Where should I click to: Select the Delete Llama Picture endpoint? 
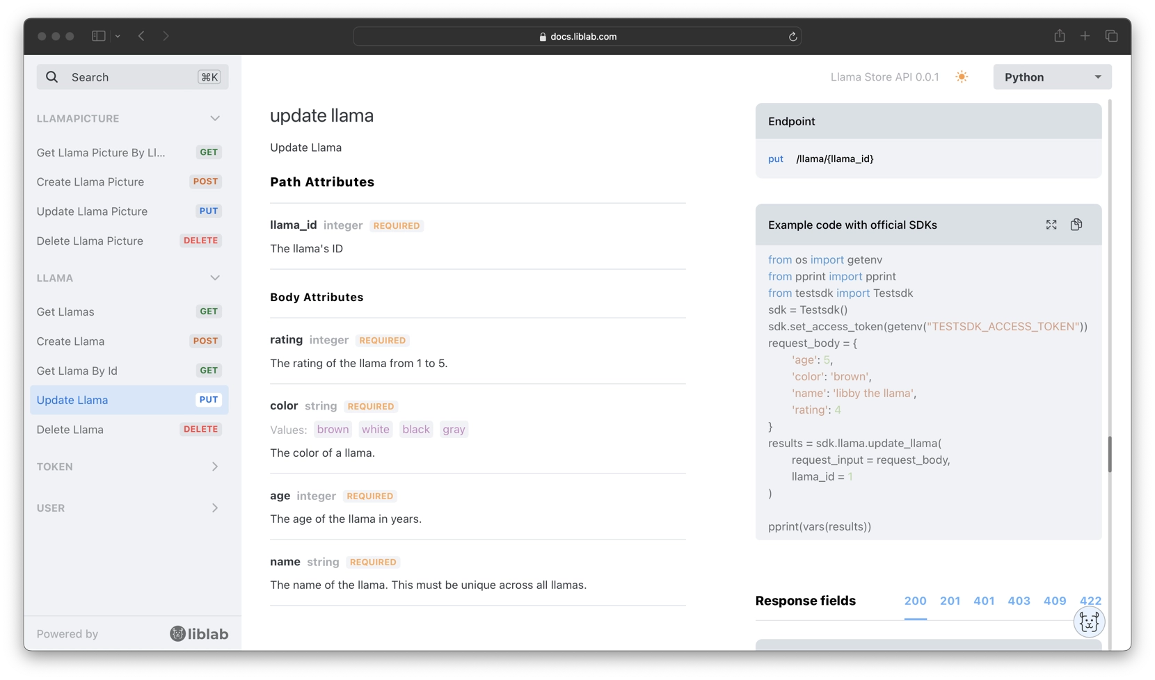(90, 241)
